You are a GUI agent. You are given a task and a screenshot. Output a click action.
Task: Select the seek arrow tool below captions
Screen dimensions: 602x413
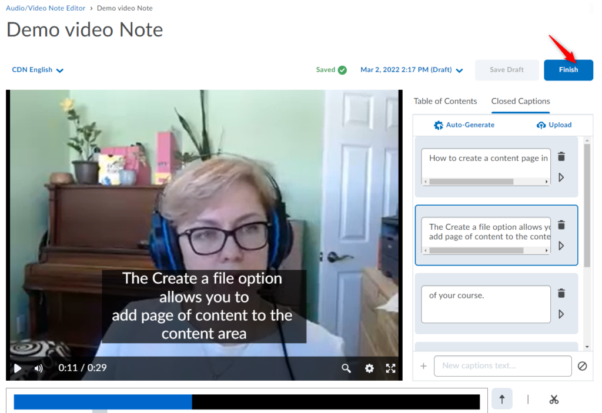(502, 399)
